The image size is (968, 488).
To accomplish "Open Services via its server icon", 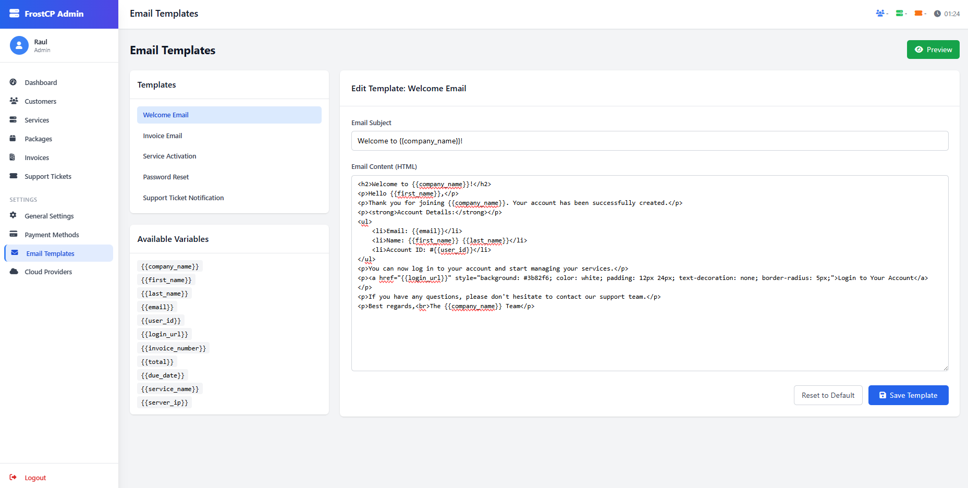I will click(14, 120).
